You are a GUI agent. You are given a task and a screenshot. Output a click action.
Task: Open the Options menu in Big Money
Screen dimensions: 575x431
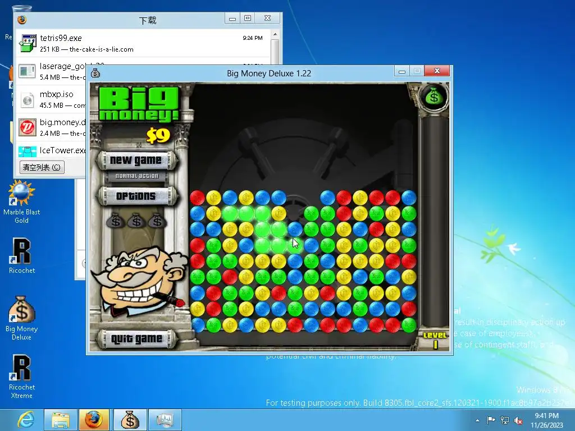pyautogui.click(x=136, y=196)
